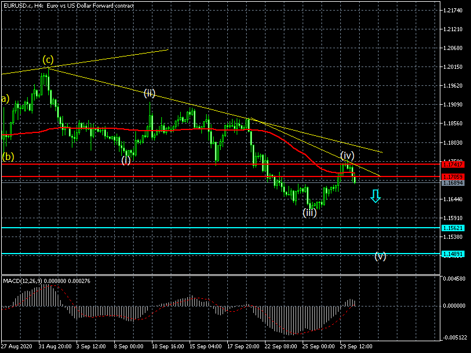Screen dimensions: 471x353
Task: Click the cyan 1.14891 price tag
Action: [x=453, y=254]
